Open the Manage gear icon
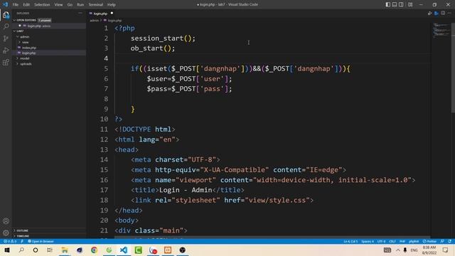455x256 pixels. pos(6,233)
